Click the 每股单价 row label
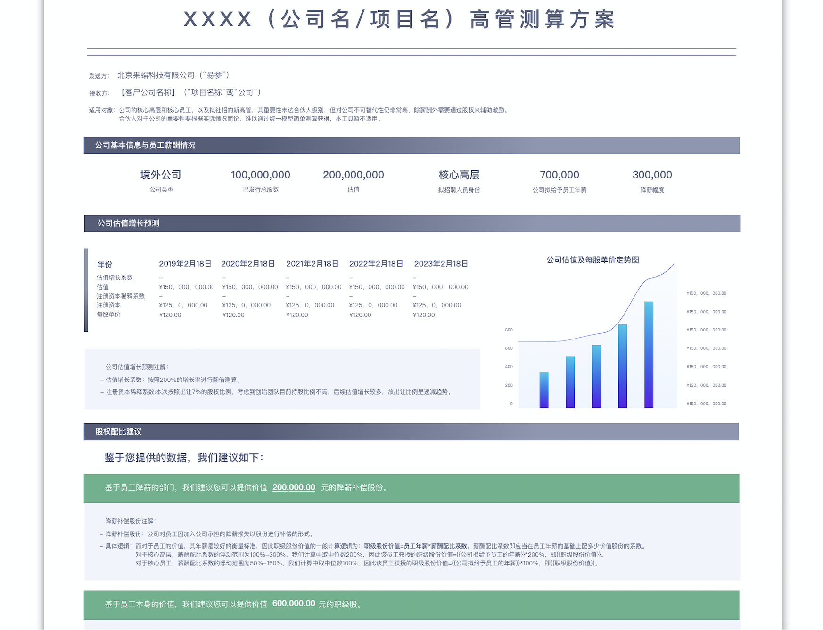 click(108, 315)
